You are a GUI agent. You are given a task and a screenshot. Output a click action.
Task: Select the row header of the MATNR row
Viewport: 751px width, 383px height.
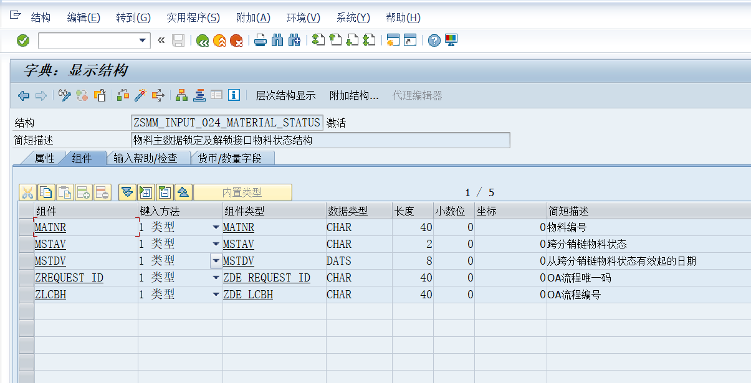26,227
